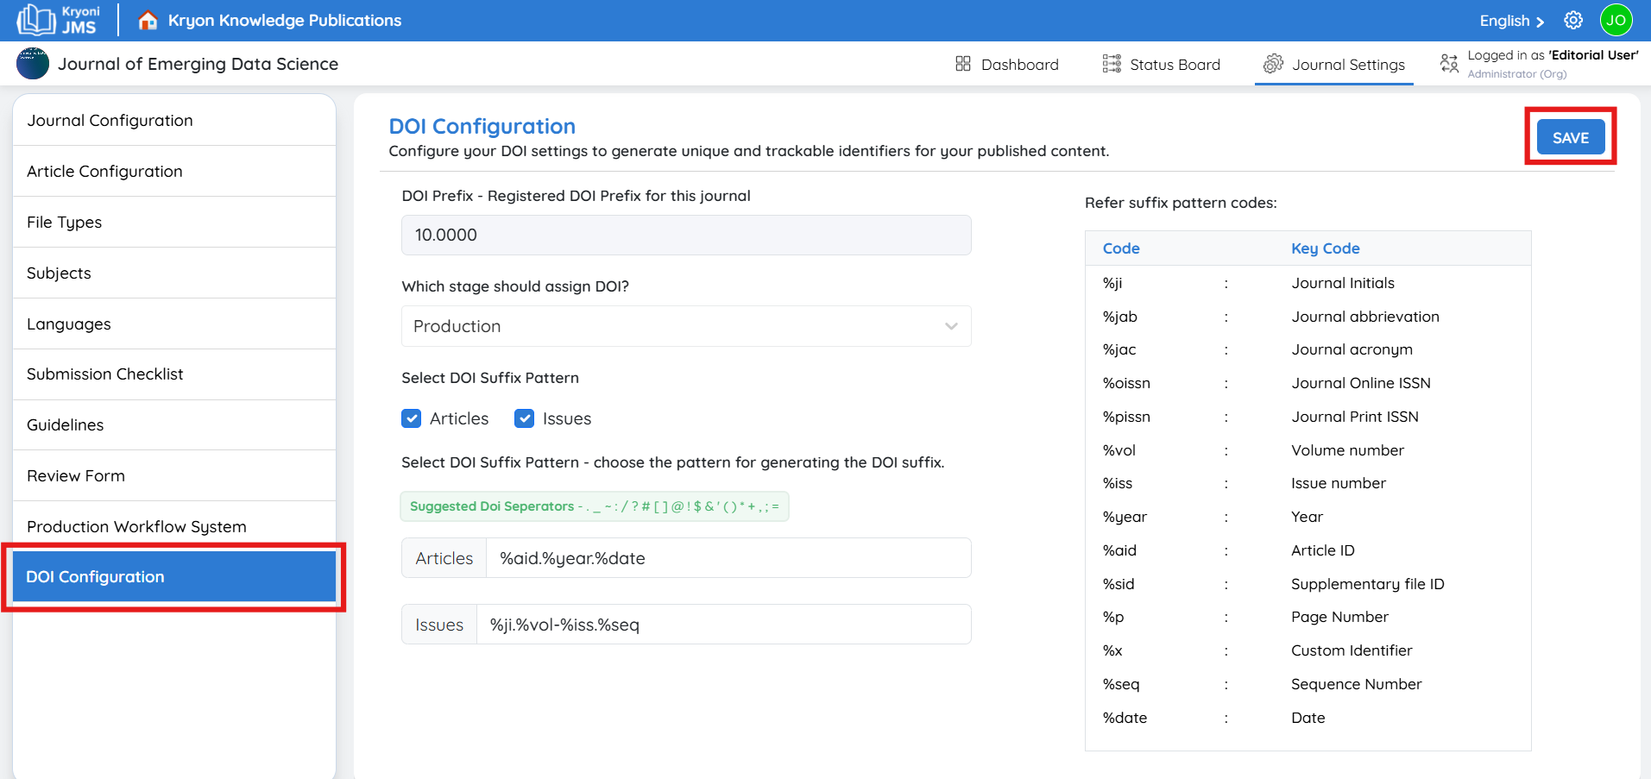
Task: Open the DOI assignment stage dropdown
Action: (686, 326)
